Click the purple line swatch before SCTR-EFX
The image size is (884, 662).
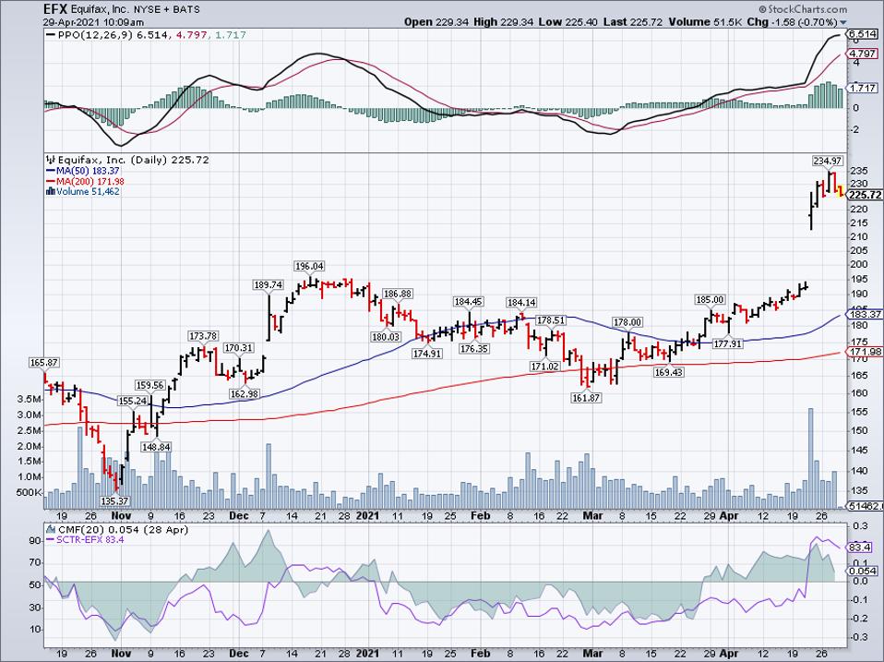[51, 540]
